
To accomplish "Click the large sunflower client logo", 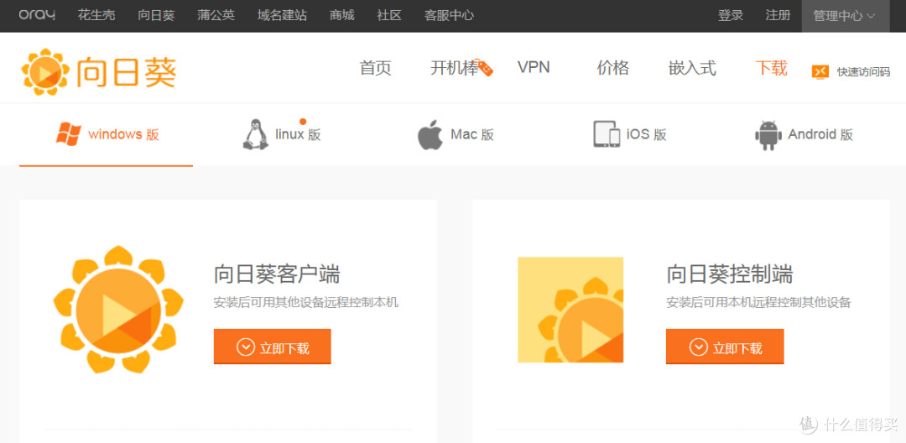I will click(x=118, y=310).
